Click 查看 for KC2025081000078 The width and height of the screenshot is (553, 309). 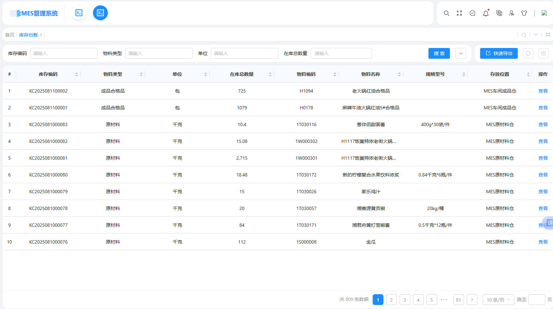pyautogui.click(x=543, y=208)
